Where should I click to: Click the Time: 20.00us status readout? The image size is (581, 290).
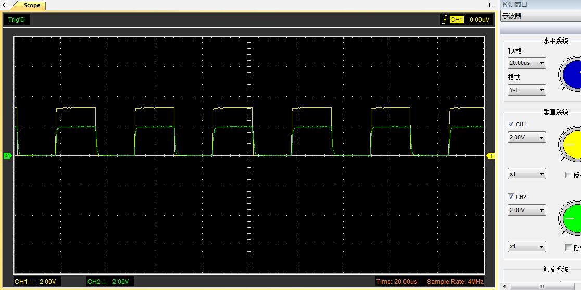397,282
